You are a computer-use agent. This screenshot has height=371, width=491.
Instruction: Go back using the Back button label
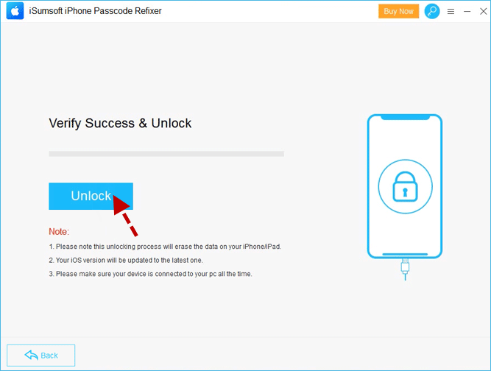click(x=49, y=356)
